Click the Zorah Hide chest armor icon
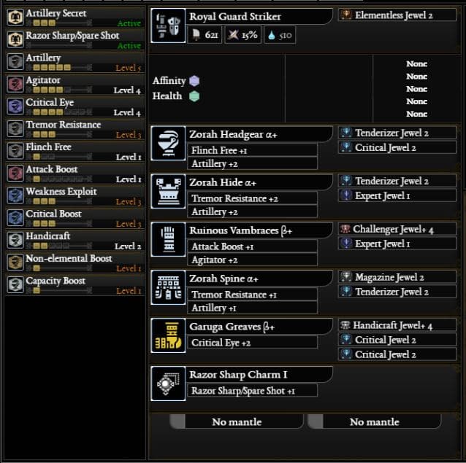466x463 pixels. [x=168, y=191]
